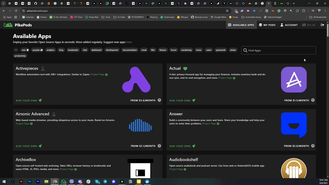Click the Answer blue logo thumbnail
This screenshot has height=185, width=329.
[x=294, y=125]
